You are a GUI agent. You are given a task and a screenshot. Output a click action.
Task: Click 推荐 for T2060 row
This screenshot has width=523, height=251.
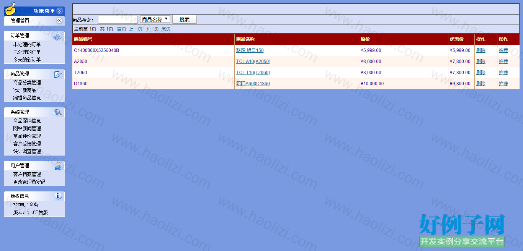pyautogui.click(x=503, y=73)
